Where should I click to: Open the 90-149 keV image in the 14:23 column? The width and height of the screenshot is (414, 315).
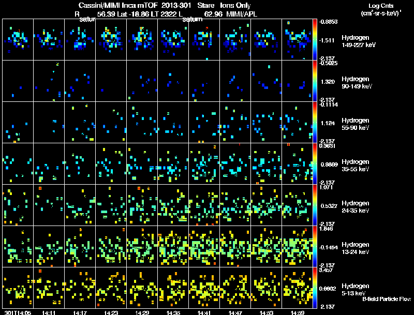click(111, 81)
